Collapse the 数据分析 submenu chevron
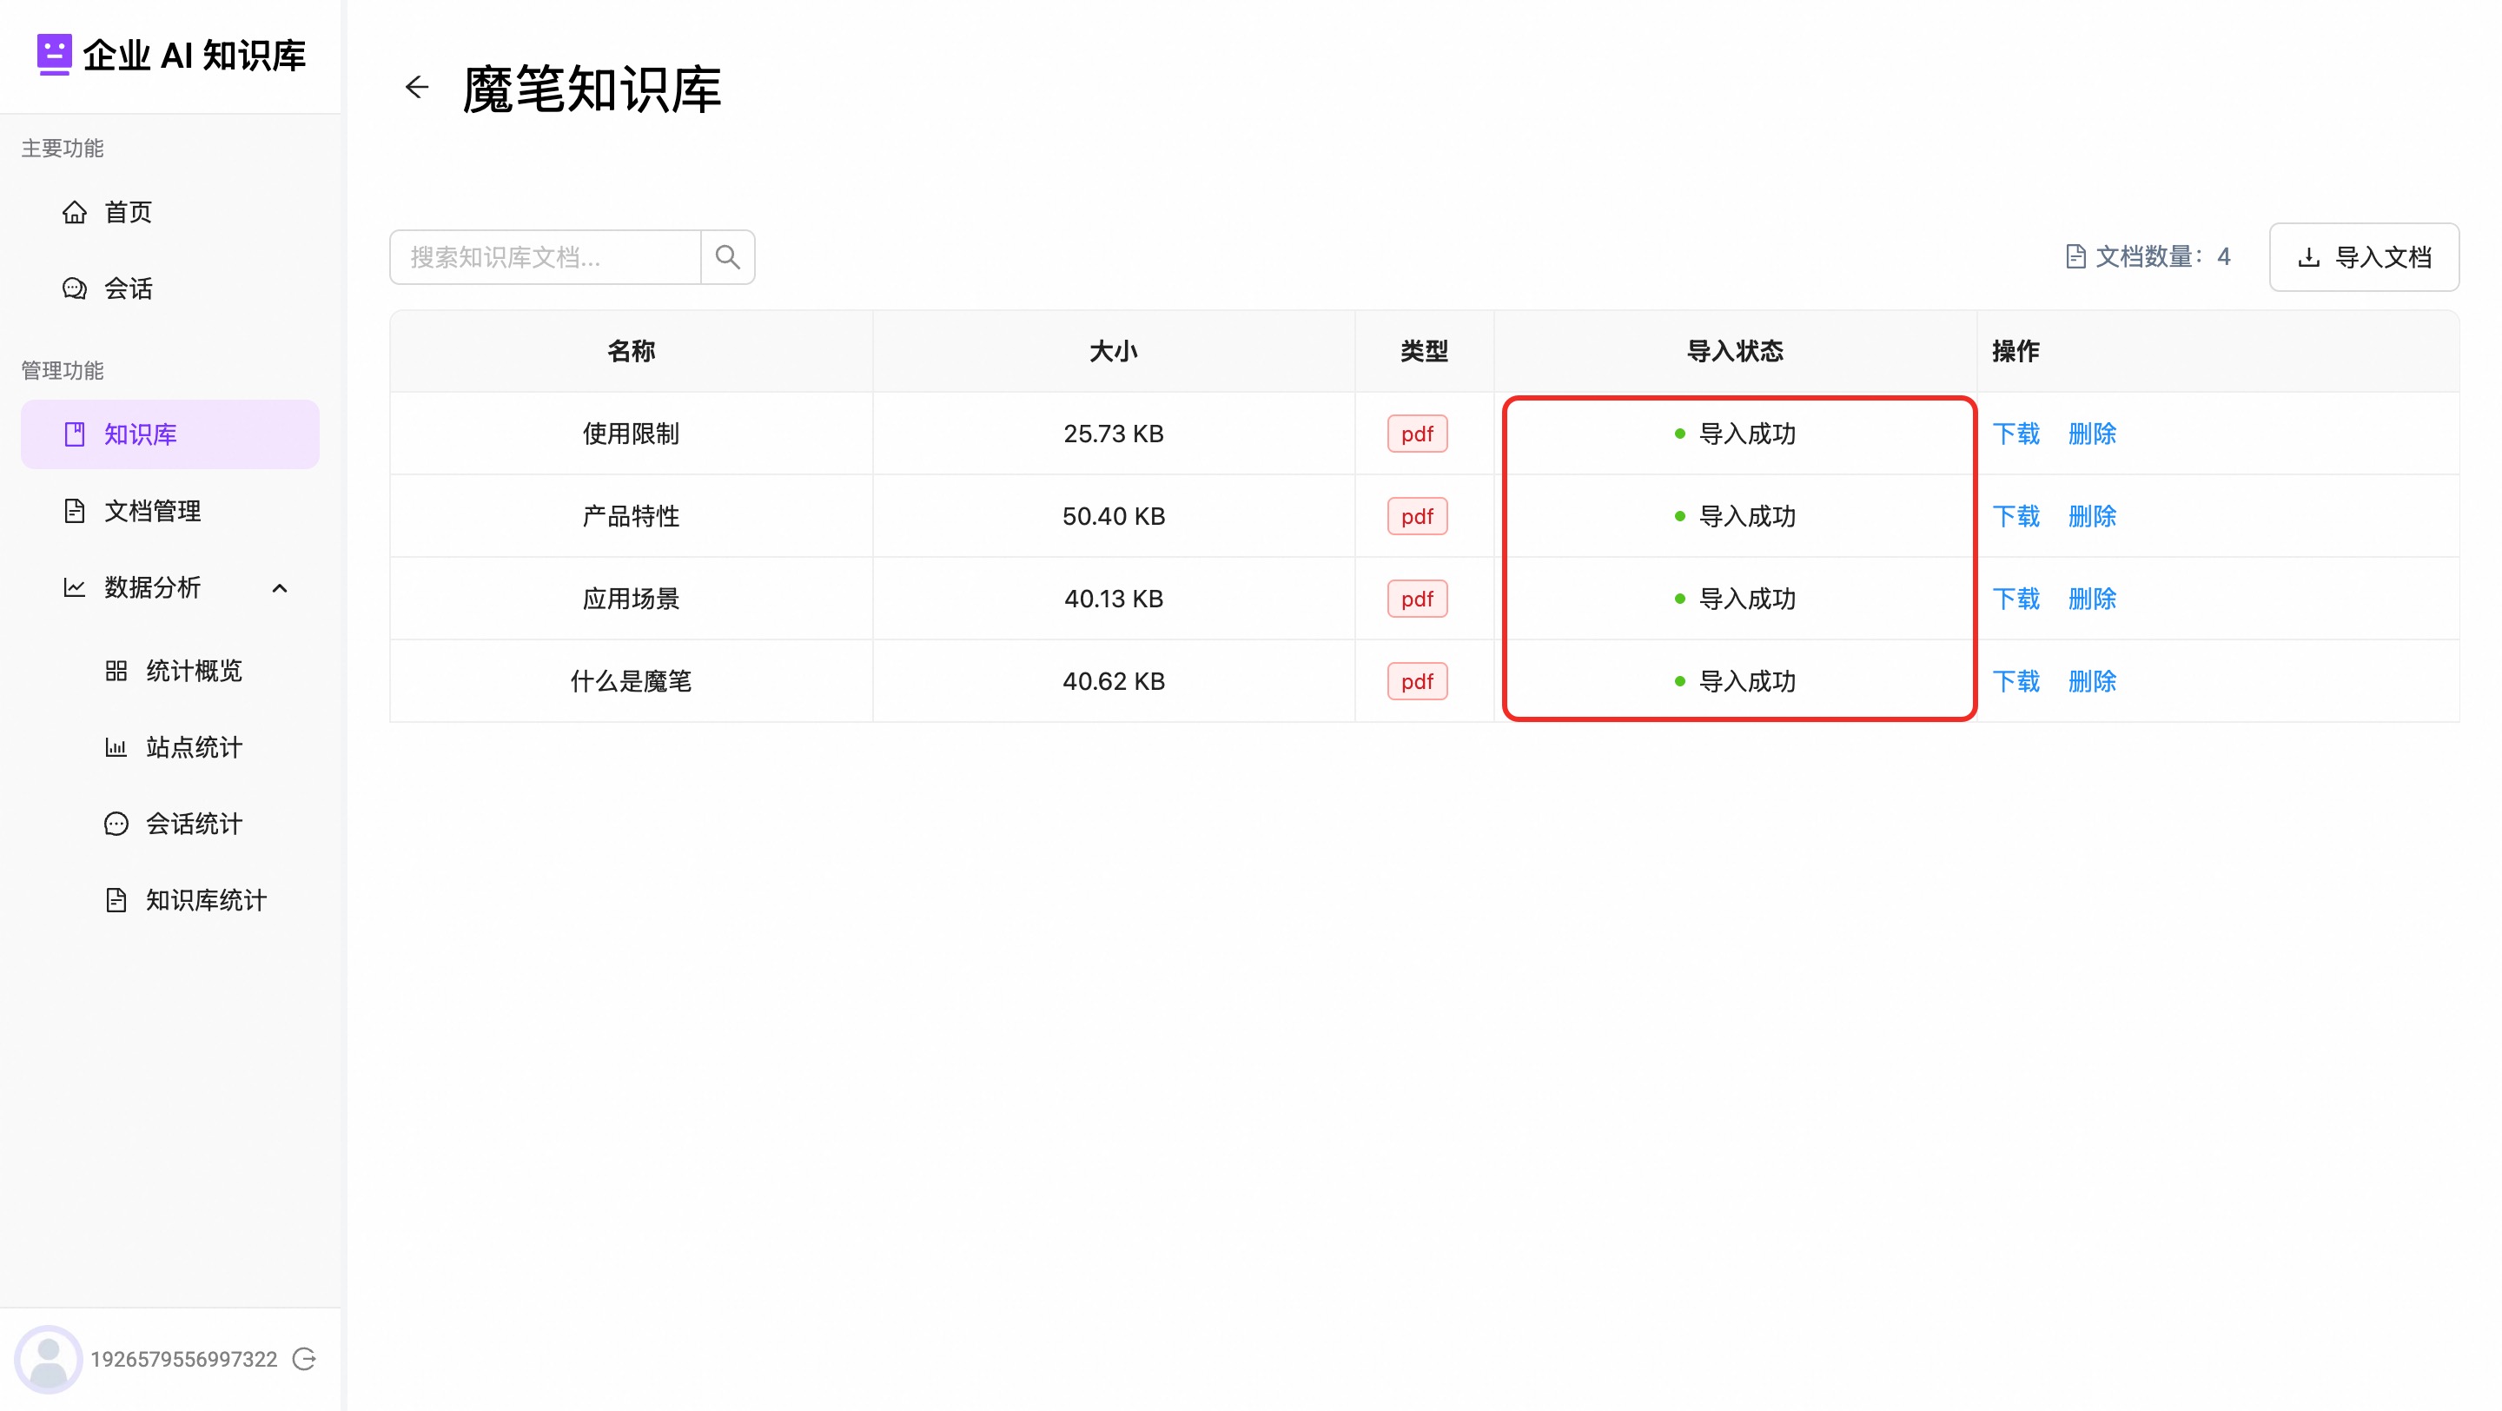This screenshot has width=2502, height=1411. coord(280,587)
